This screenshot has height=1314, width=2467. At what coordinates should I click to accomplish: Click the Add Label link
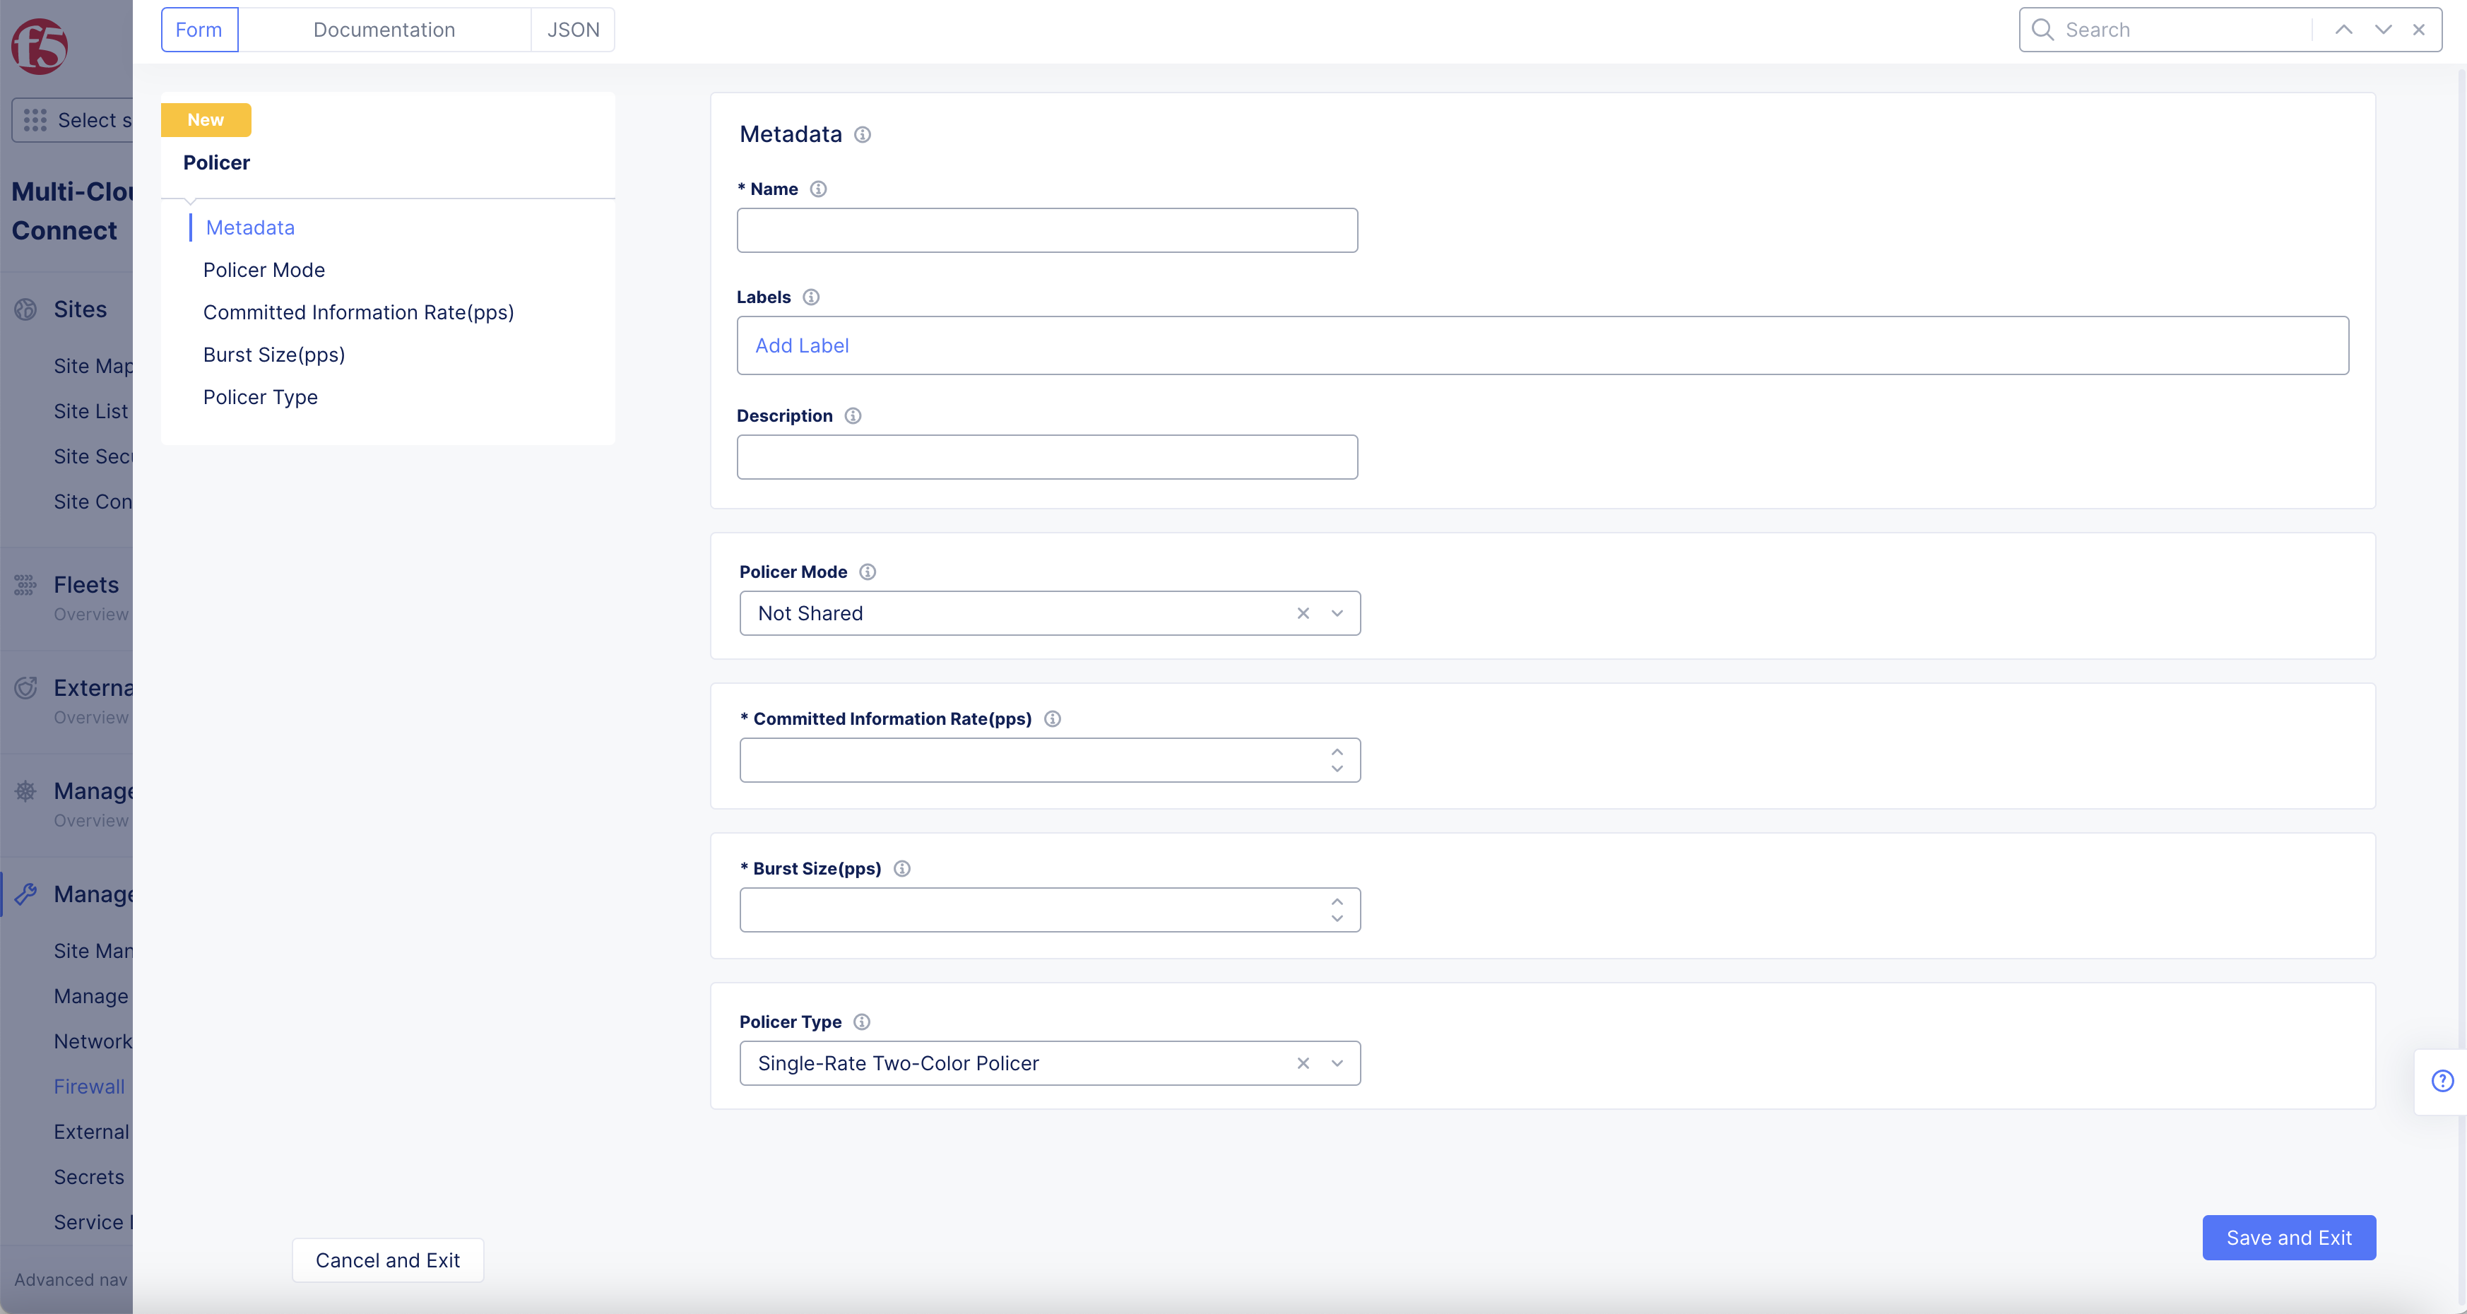click(x=803, y=345)
